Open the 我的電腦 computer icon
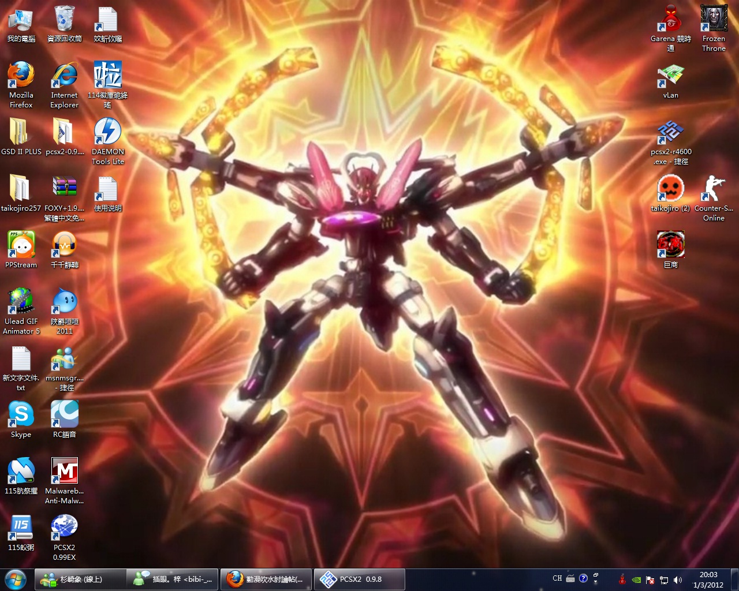Image resolution: width=739 pixels, height=591 pixels. [x=21, y=24]
